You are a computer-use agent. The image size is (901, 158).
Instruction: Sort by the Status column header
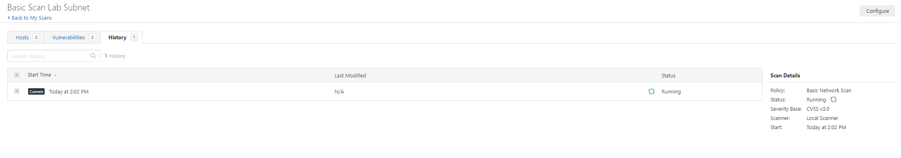[x=668, y=75]
